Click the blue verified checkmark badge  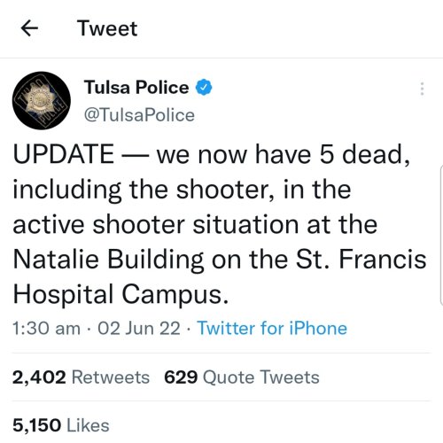[x=204, y=88]
